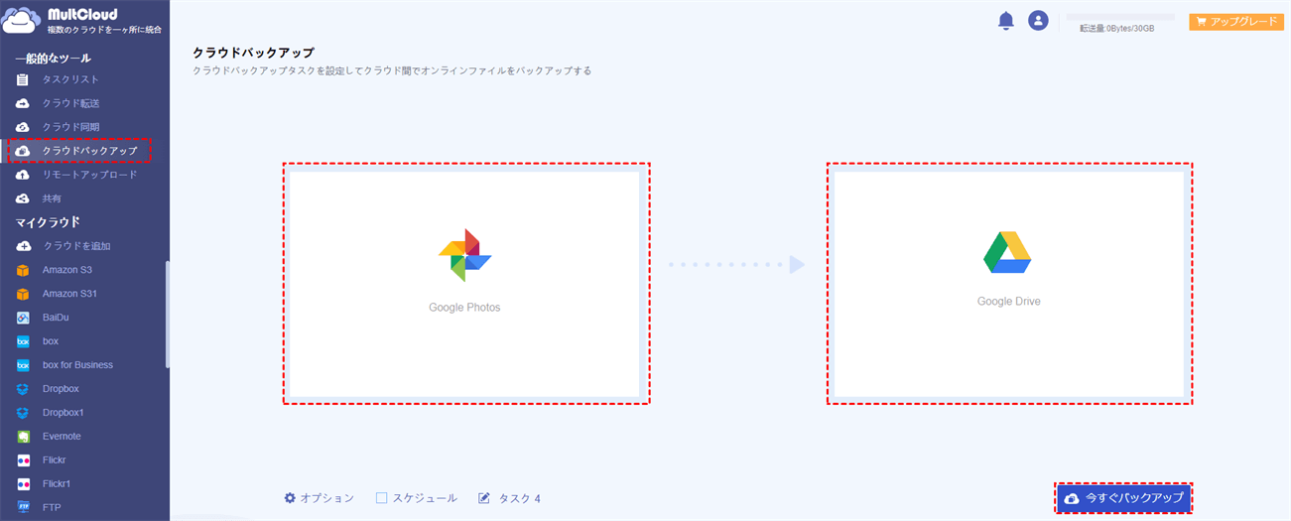
Task: Click the Amazon S3 box icon
Action: [23, 270]
